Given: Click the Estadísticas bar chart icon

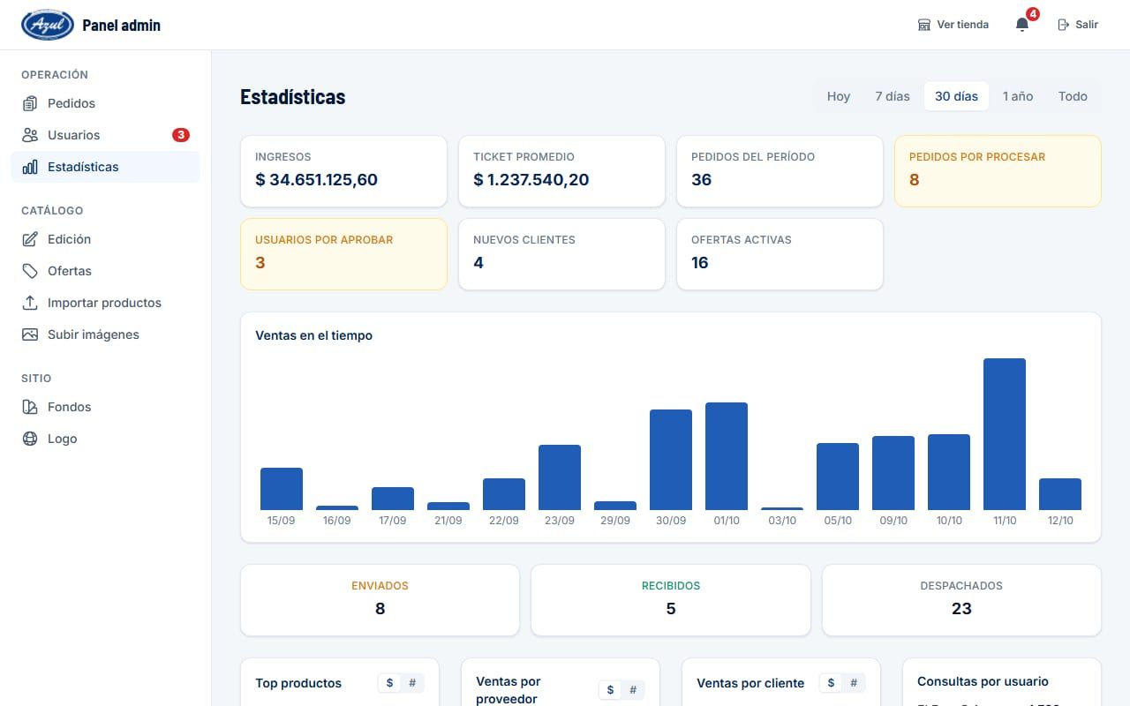Looking at the screenshot, I should 30,167.
